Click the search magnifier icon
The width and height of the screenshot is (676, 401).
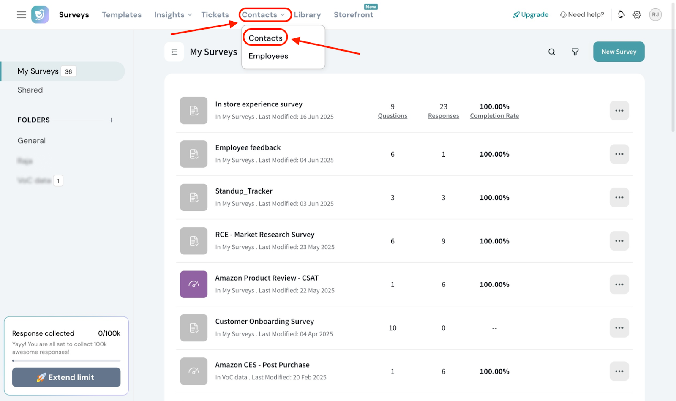[x=551, y=52]
